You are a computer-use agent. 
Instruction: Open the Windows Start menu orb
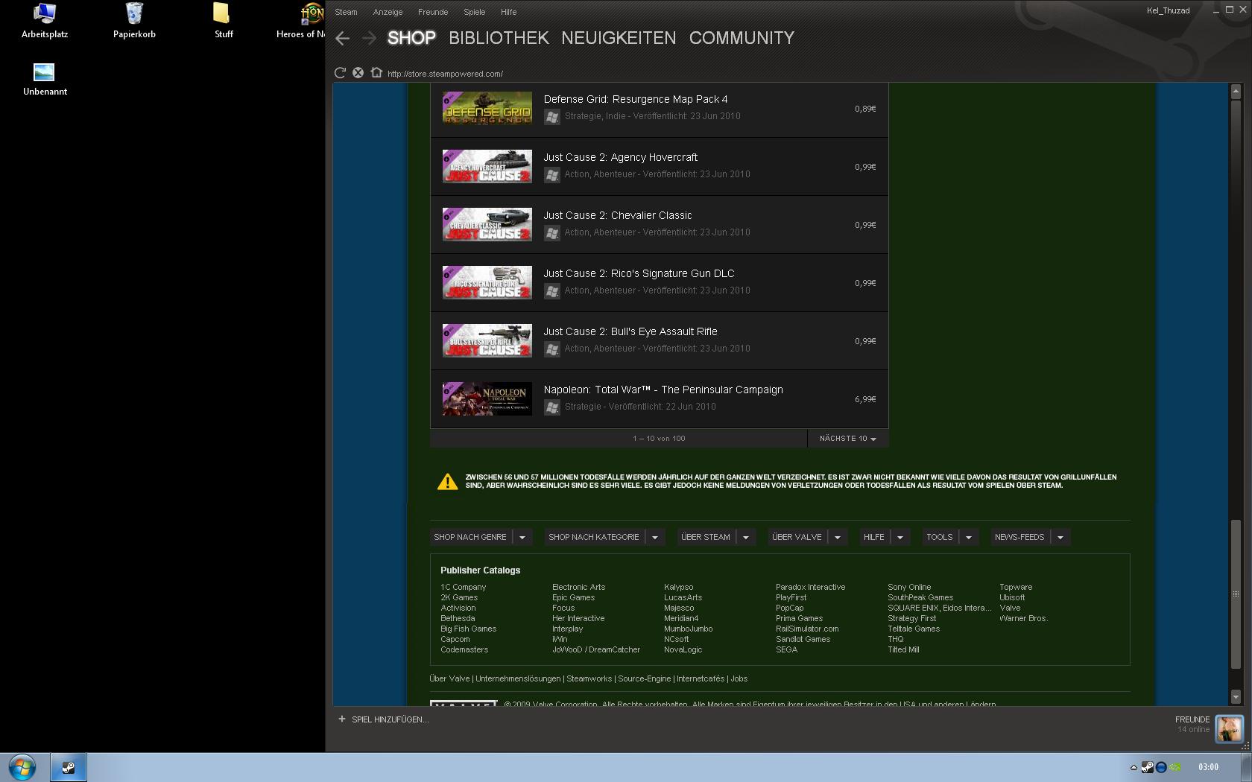pos(22,767)
